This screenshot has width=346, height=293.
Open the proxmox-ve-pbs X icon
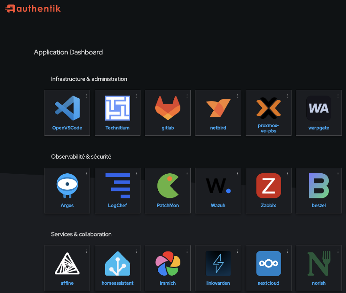pos(269,108)
